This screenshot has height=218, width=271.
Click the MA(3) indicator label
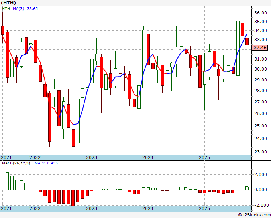[18, 9]
